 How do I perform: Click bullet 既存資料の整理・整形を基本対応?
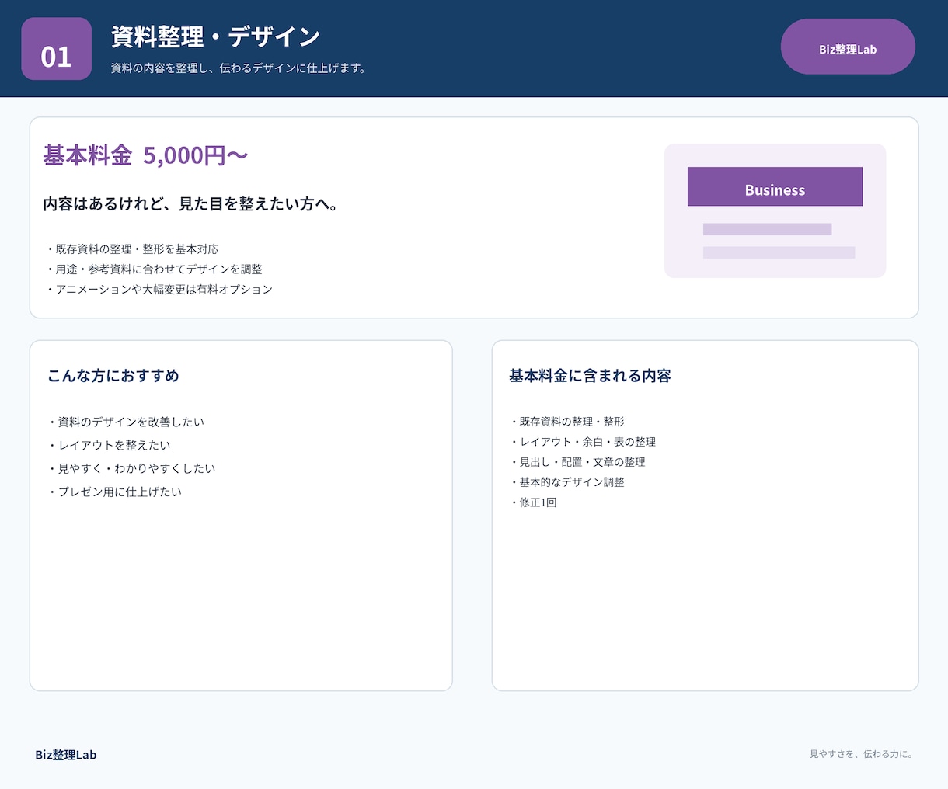(x=132, y=249)
